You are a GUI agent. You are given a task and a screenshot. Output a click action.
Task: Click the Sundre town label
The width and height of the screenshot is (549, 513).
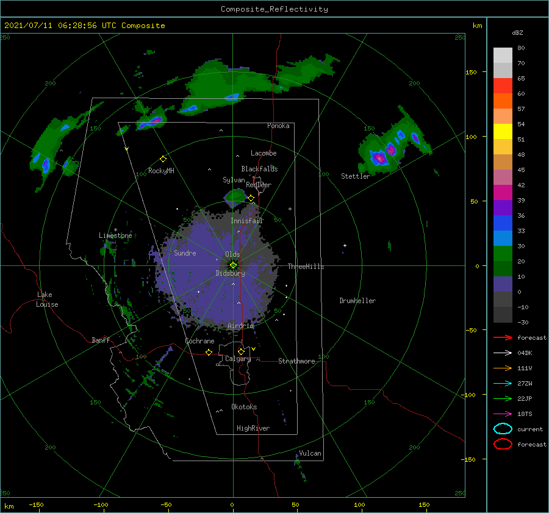(x=185, y=253)
